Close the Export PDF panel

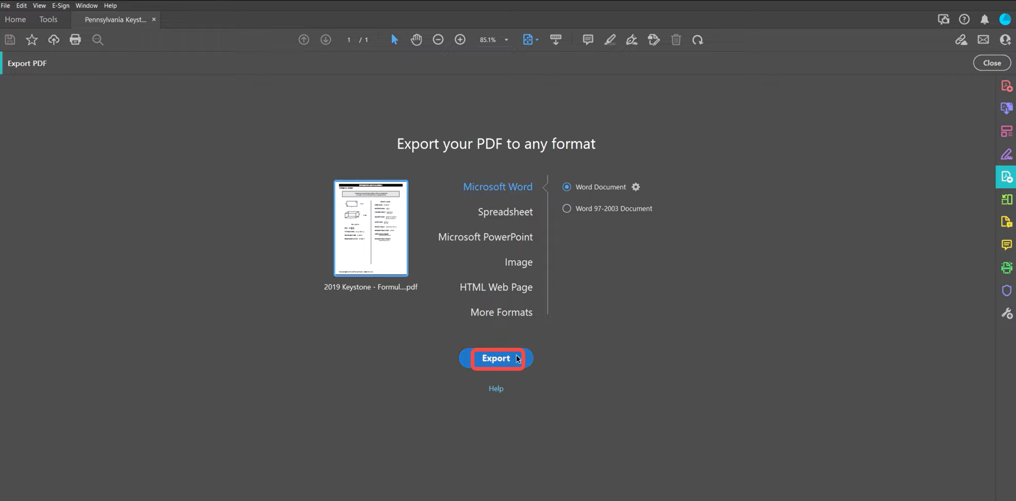pyautogui.click(x=992, y=63)
